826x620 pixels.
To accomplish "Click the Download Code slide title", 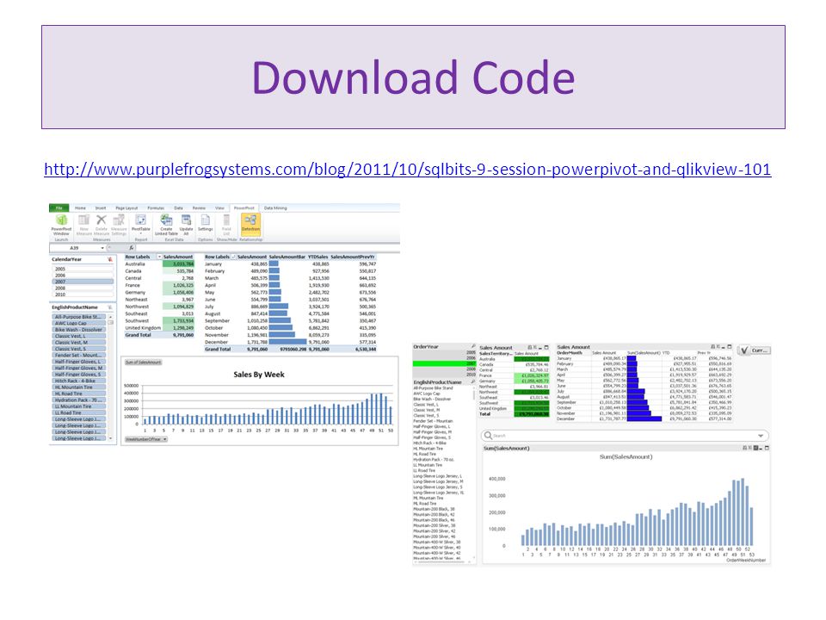I will click(414, 77).
